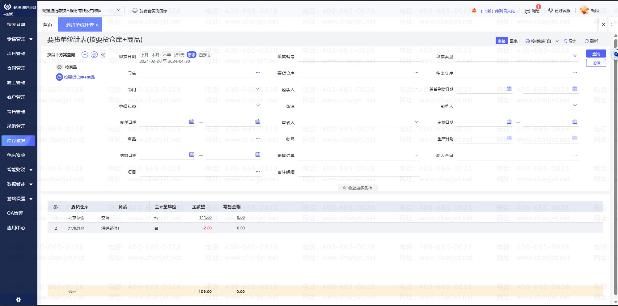Open the 111.00 quantity link
This screenshot has height=306, width=618.
205,217
